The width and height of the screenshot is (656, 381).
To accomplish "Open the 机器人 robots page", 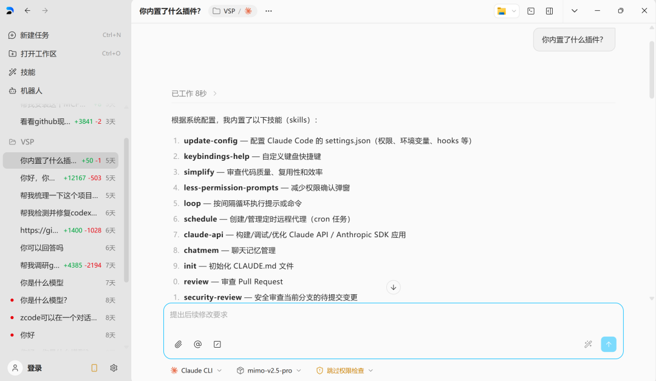I will pyautogui.click(x=65, y=90).
